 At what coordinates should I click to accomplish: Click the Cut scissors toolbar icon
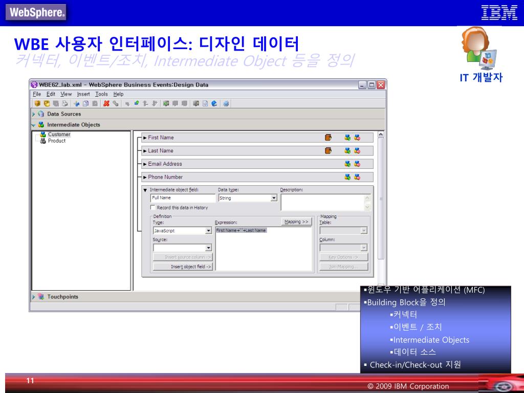click(x=77, y=103)
